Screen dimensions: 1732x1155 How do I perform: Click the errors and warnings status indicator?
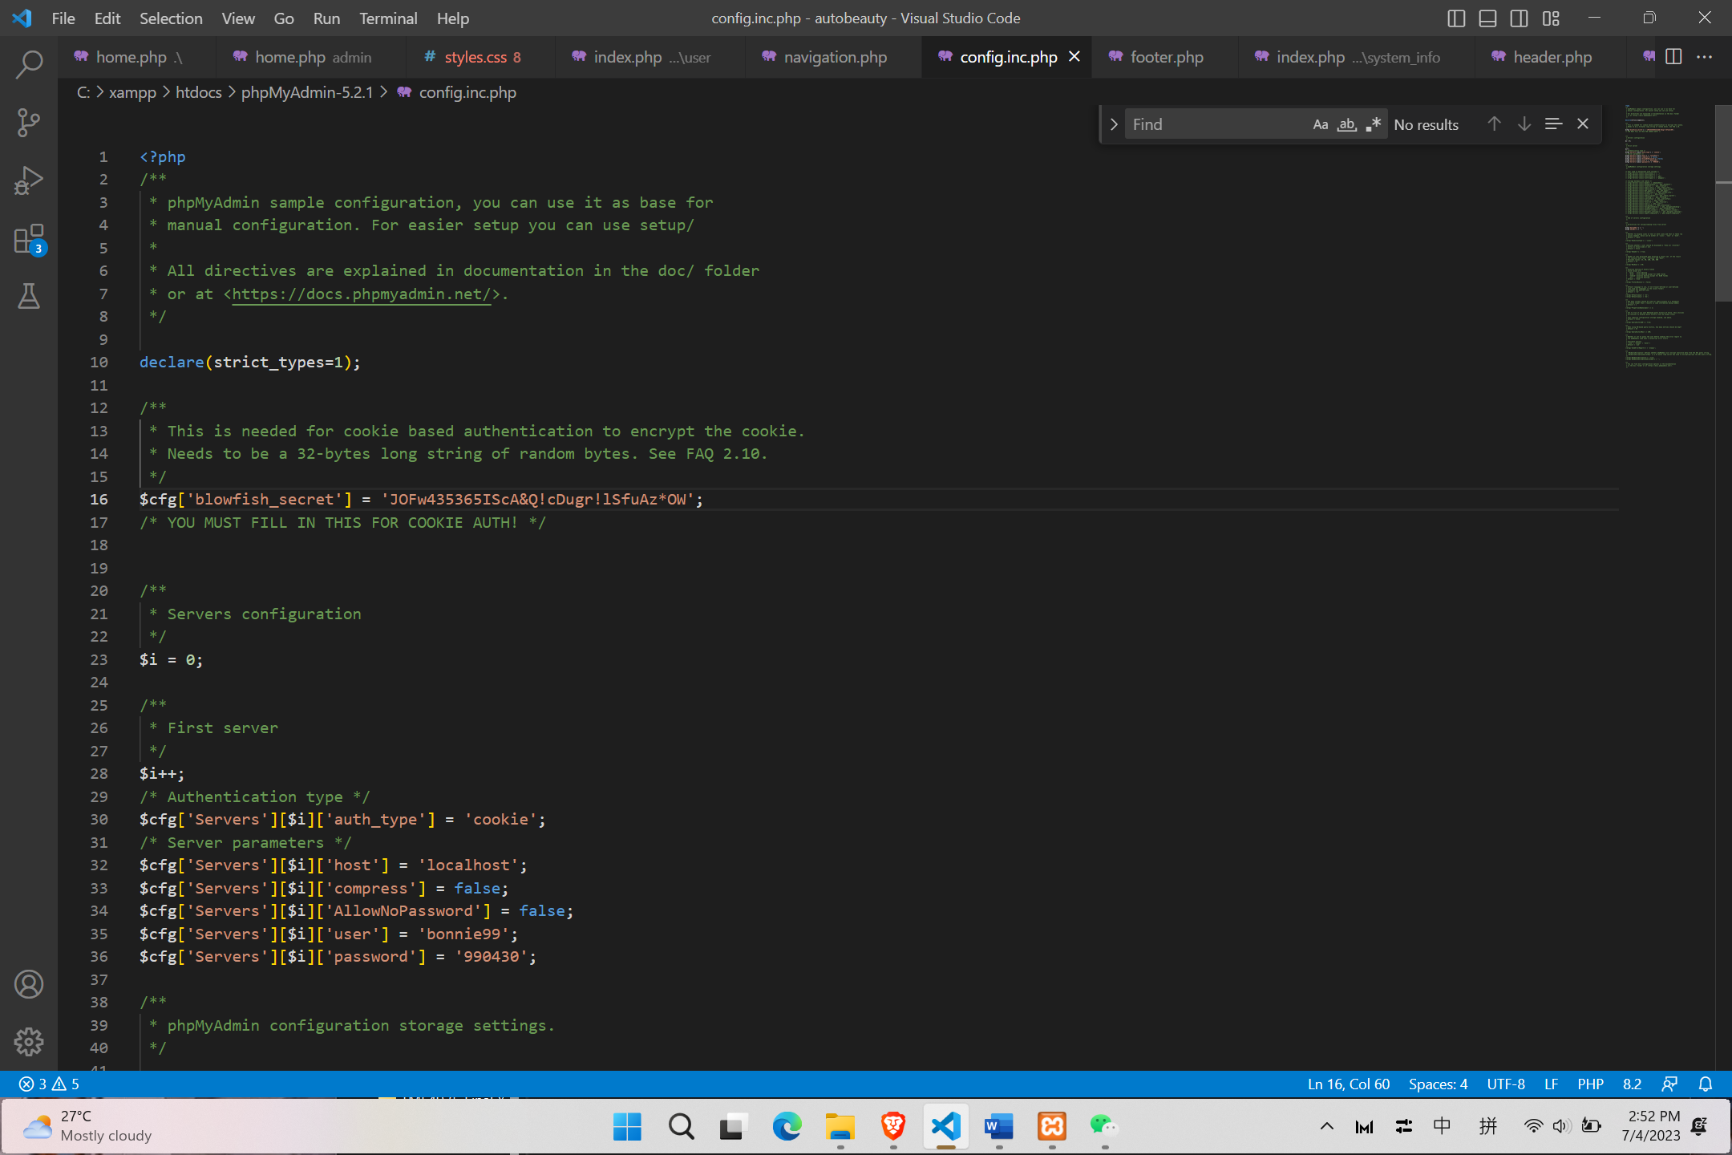tap(50, 1084)
